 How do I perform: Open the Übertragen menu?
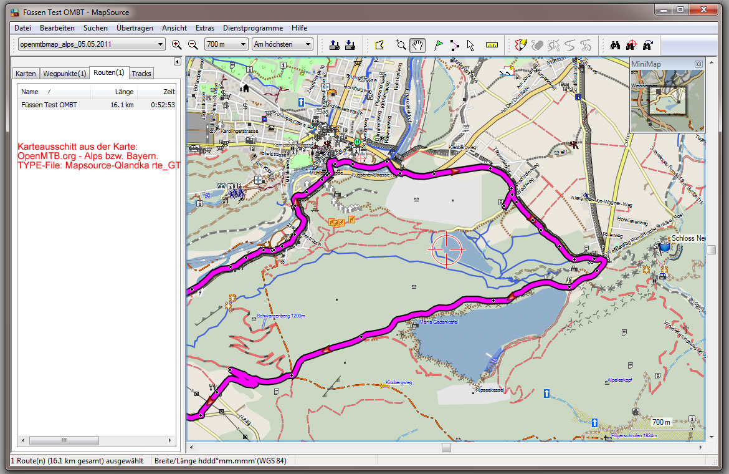[135, 28]
